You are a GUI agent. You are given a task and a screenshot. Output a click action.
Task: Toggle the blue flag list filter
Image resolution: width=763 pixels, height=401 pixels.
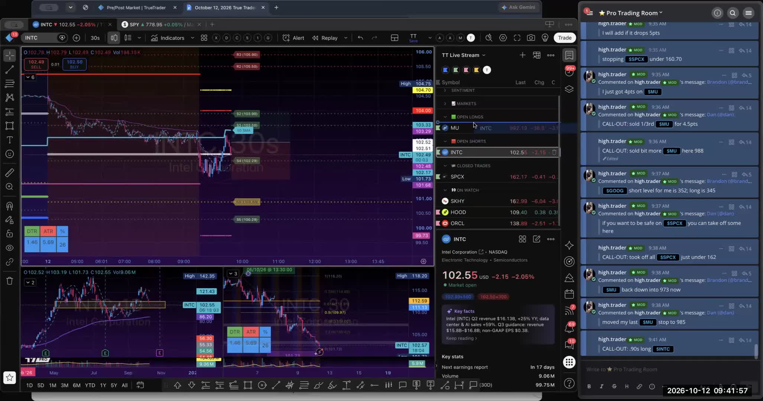[445, 70]
